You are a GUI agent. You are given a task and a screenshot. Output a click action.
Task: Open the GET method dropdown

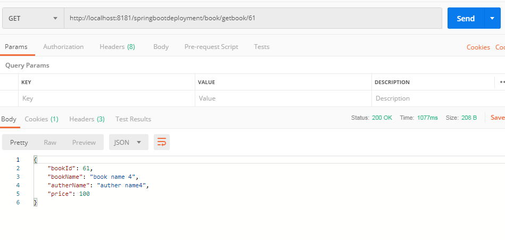(33, 19)
